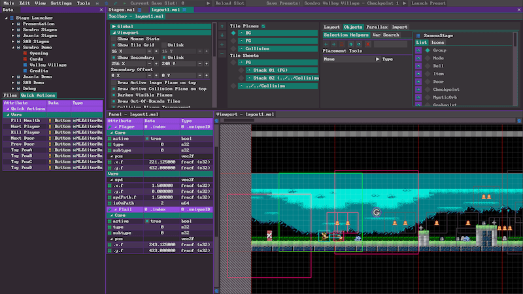Open the Settings menu
The height and width of the screenshot is (294, 523).
[x=61, y=3]
